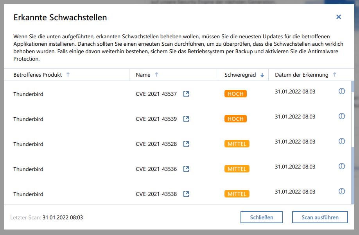Sort by Datum der Erkennung column
Viewport: 359px width, 235px height.
334,75
